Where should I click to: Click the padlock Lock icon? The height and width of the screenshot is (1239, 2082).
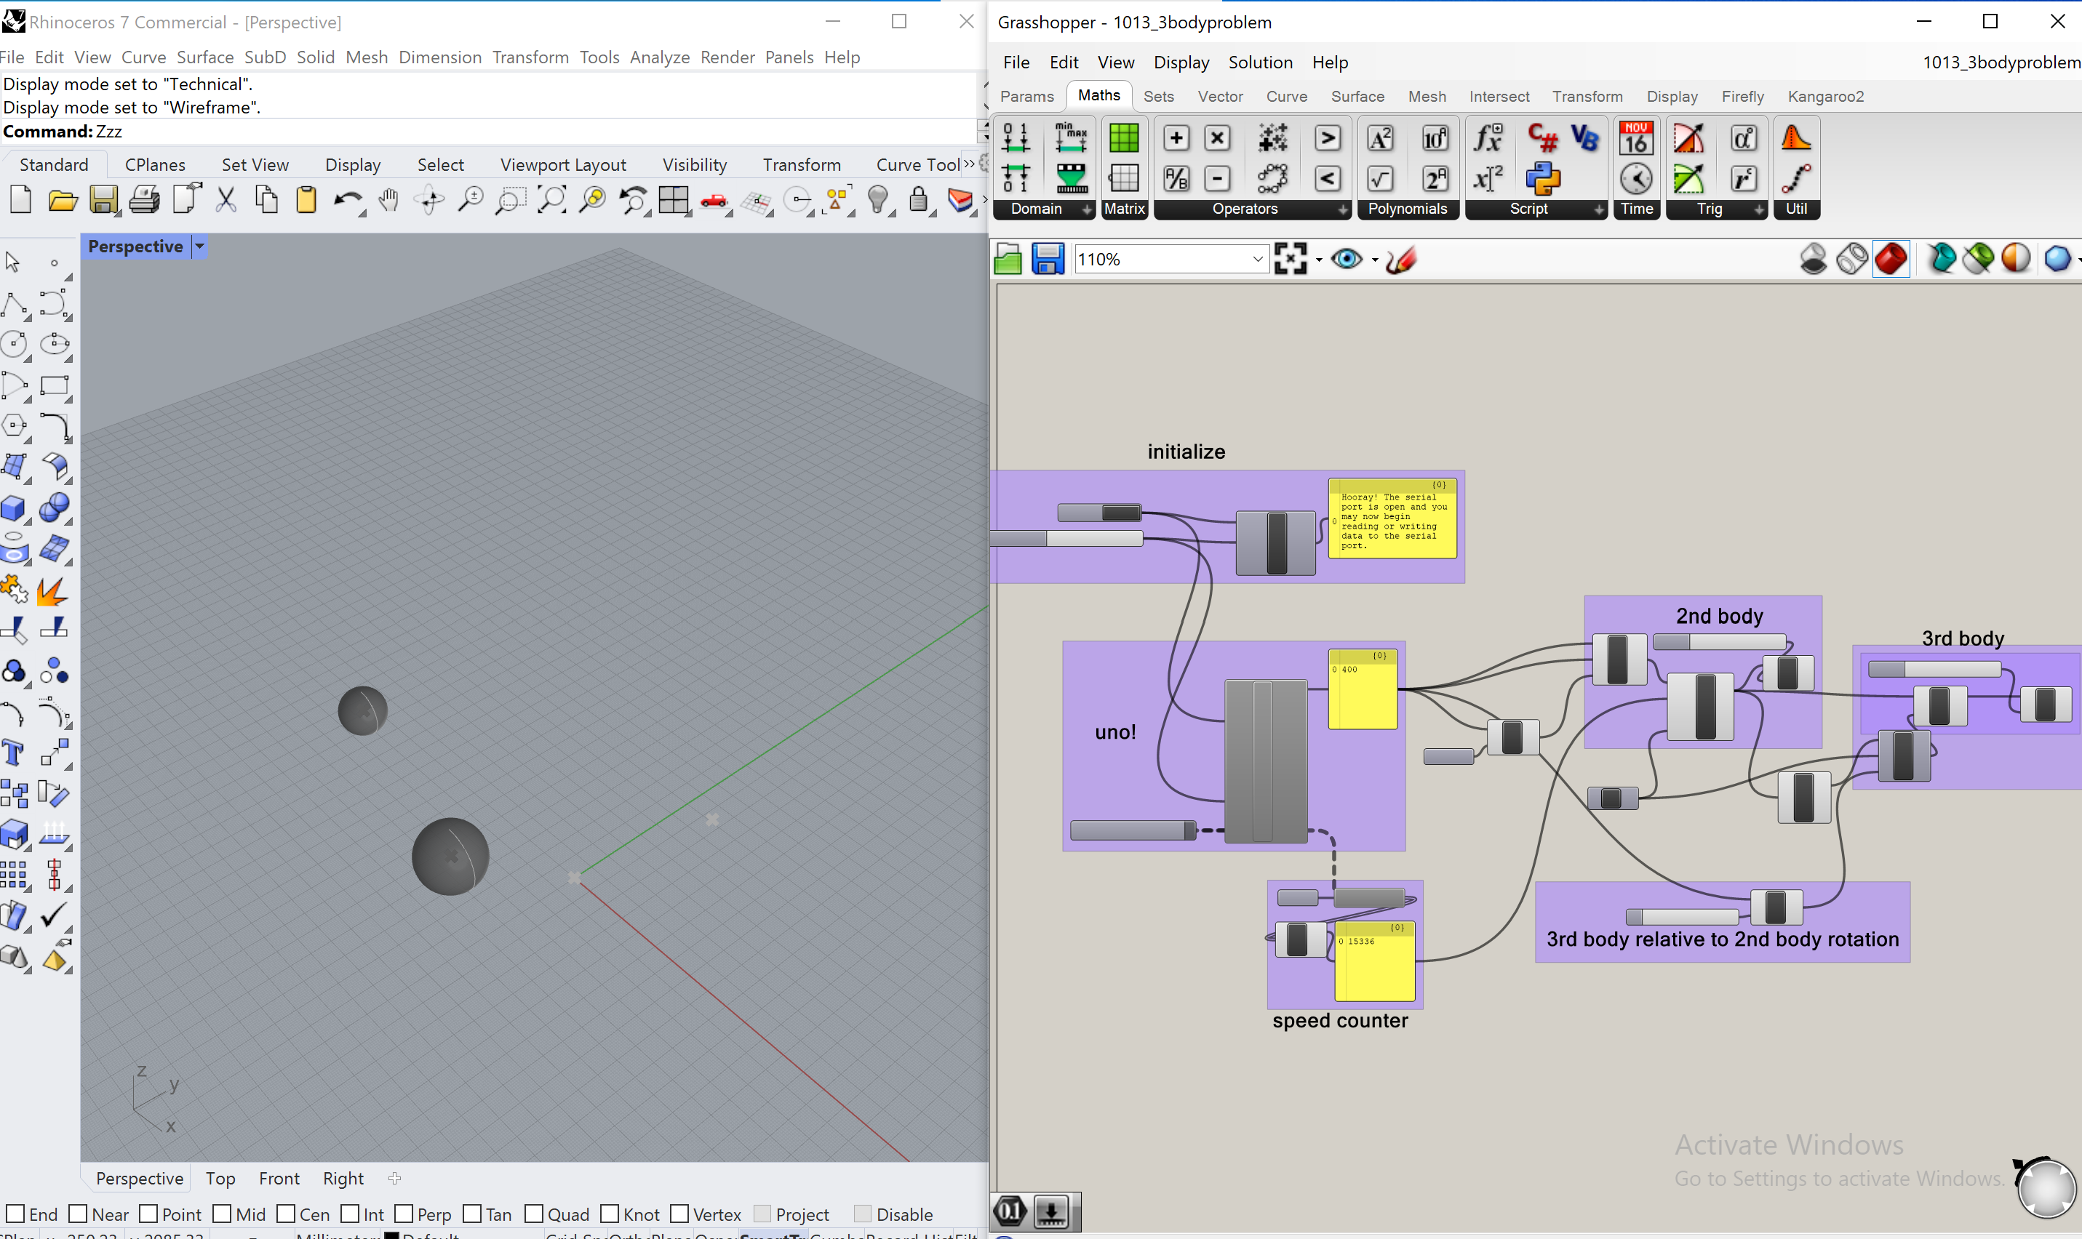click(x=919, y=201)
